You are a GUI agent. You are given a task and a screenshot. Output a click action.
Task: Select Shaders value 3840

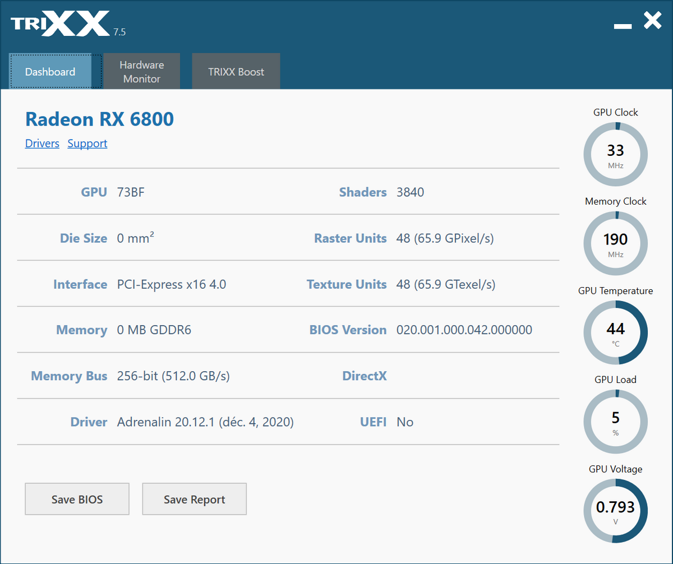pos(411,192)
